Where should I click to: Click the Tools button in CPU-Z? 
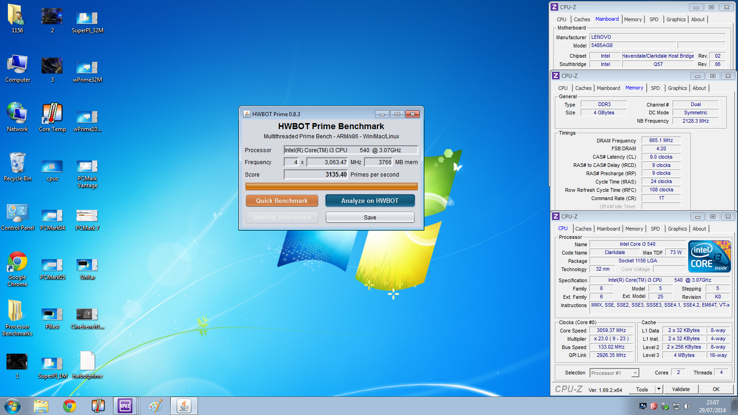tap(642, 389)
